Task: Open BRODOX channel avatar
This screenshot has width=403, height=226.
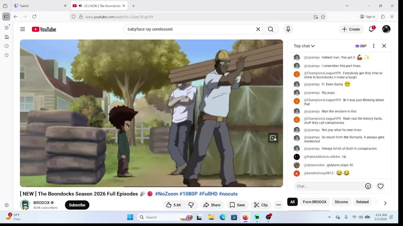Action: (25, 205)
